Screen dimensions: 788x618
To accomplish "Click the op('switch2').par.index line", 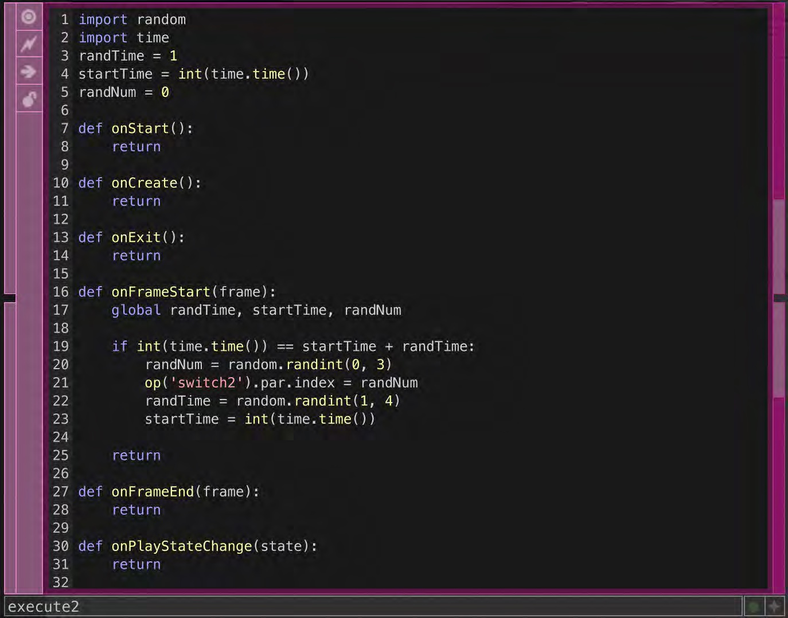I will coord(281,383).
